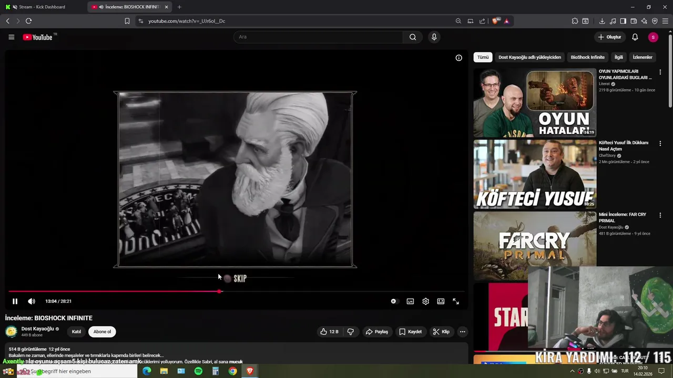Viewport: 673px width, 378px height.
Task: Close the BioShock Infinite tab
Action: (167, 7)
